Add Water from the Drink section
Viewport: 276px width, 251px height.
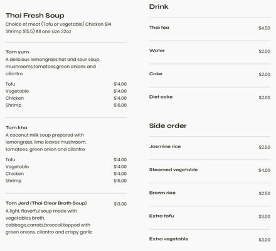click(210, 51)
